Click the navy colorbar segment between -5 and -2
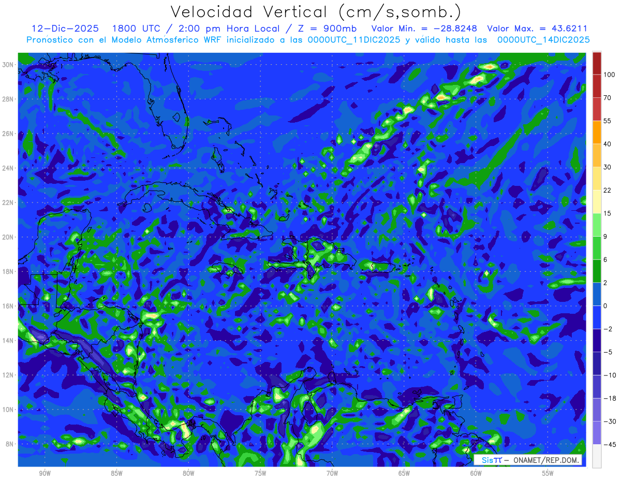This screenshot has height=480, width=621. (x=597, y=340)
